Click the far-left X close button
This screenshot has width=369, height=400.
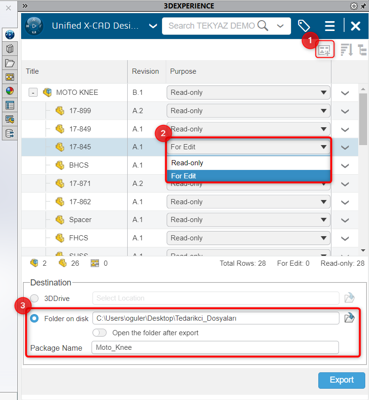(x=8, y=8)
